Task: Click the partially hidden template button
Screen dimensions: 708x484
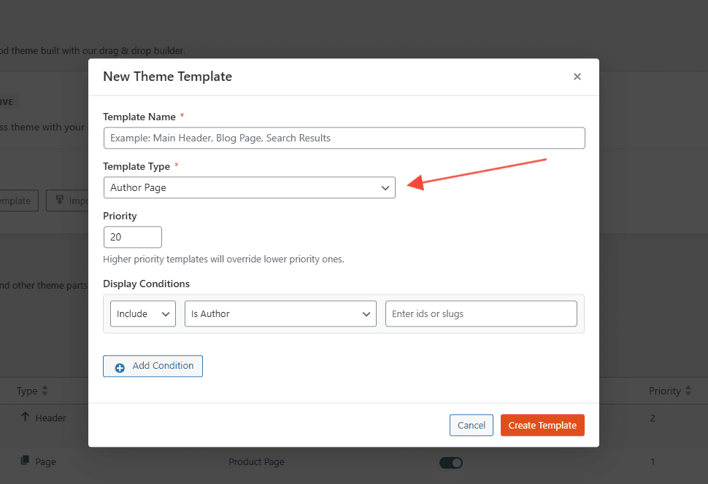Action: (x=18, y=201)
